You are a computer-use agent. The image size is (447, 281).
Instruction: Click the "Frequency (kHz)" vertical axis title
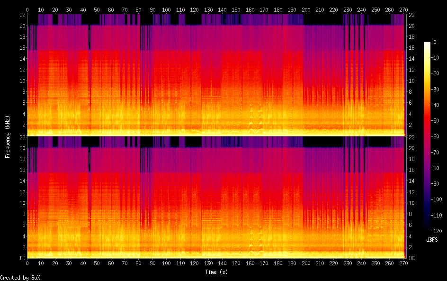pyautogui.click(x=7, y=136)
